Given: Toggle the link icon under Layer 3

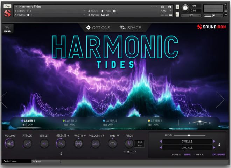Looking at the screenshot, I should (x=111, y=125).
